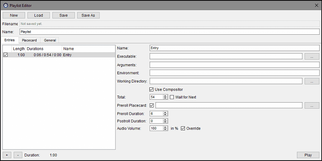Focus the Working Directory input field
Viewport: 322px width, 161px height.
tap(226, 81)
